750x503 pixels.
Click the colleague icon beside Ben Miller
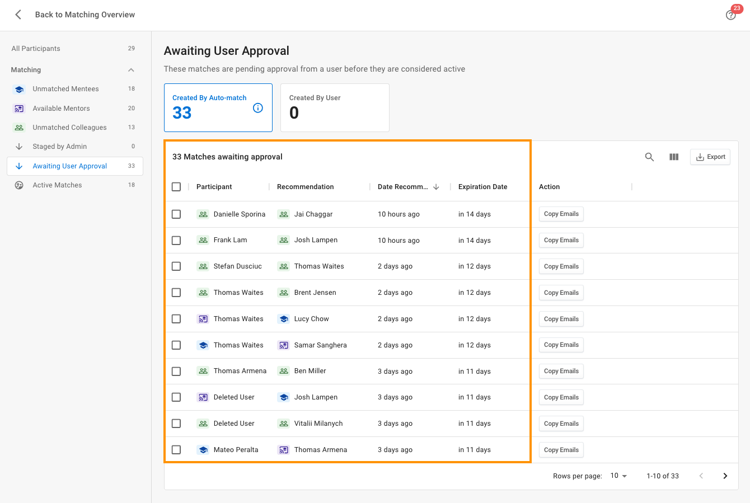[284, 371]
